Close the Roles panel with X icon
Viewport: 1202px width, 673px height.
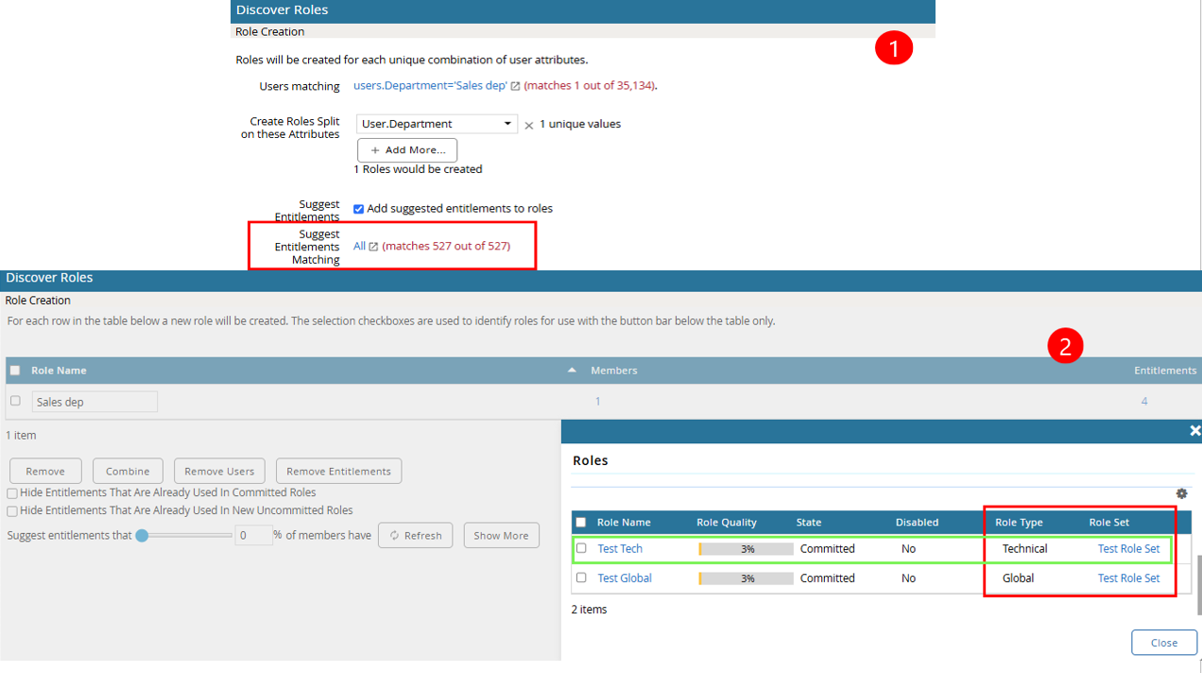1194,431
